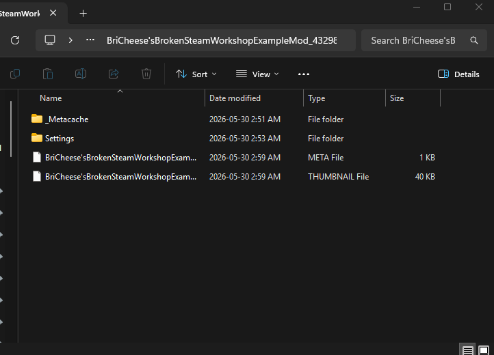This screenshot has width=494, height=355.
Task: Show hidden path folders via ellipsis
Action: [x=90, y=40]
